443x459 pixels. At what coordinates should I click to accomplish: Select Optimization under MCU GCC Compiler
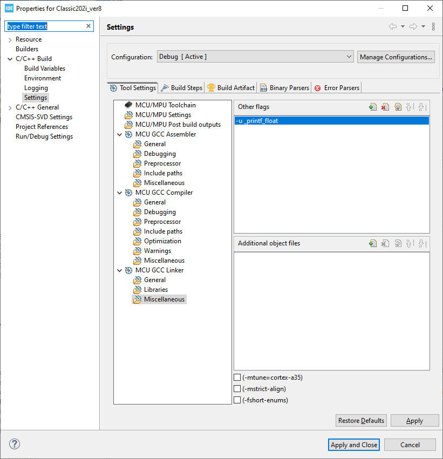point(162,241)
